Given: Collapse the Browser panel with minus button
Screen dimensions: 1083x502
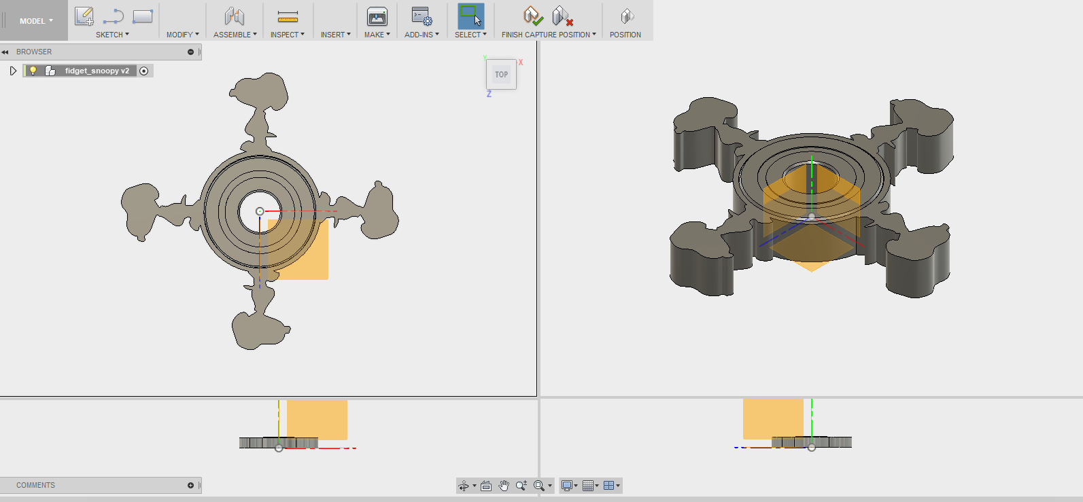Looking at the screenshot, I should [190, 52].
